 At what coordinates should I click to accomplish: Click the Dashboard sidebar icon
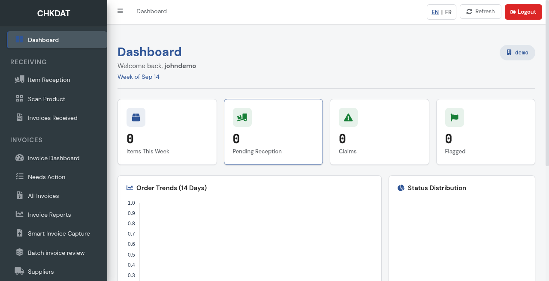19,40
